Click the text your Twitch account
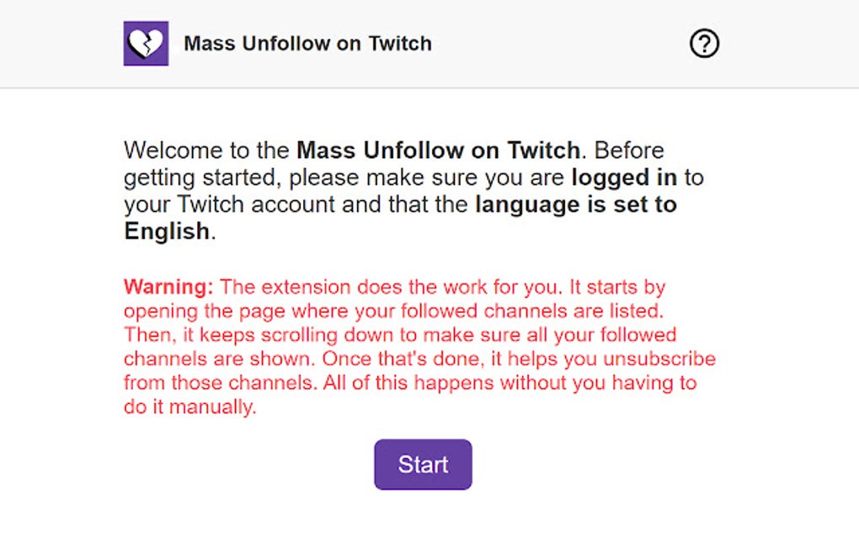The height and width of the screenshot is (537, 859). 221,205
